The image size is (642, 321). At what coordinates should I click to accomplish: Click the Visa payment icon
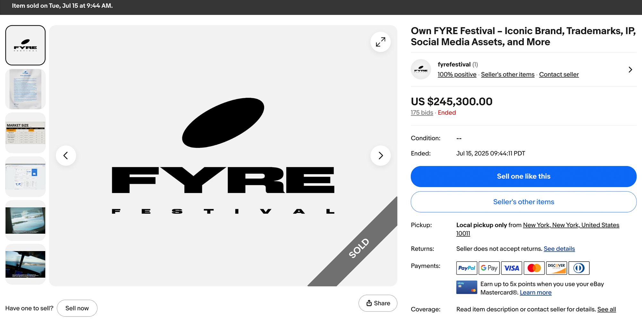[x=511, y=268]
